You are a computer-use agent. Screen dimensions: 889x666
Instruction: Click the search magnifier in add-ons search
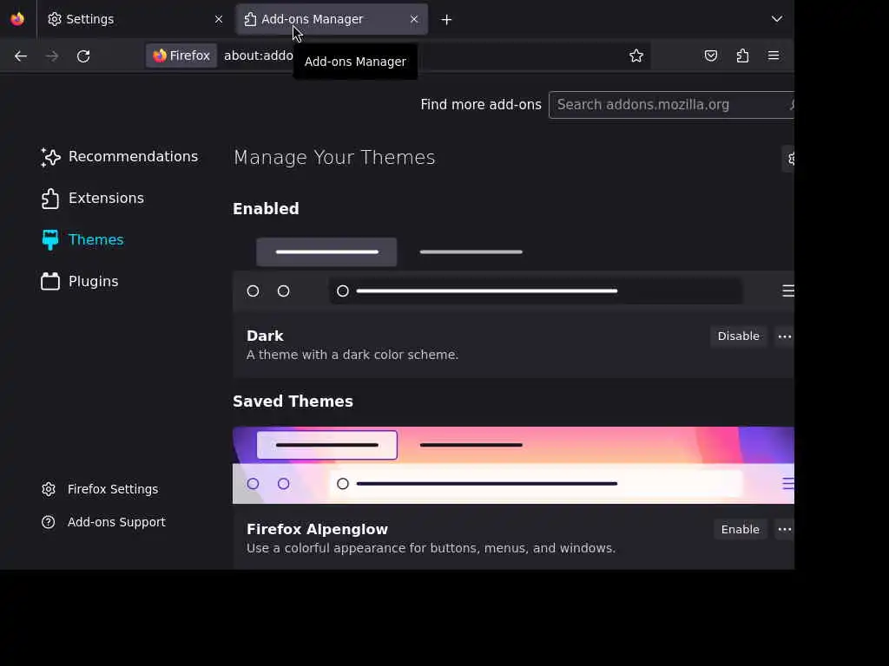pyautogui.click(x=792, y=105)
